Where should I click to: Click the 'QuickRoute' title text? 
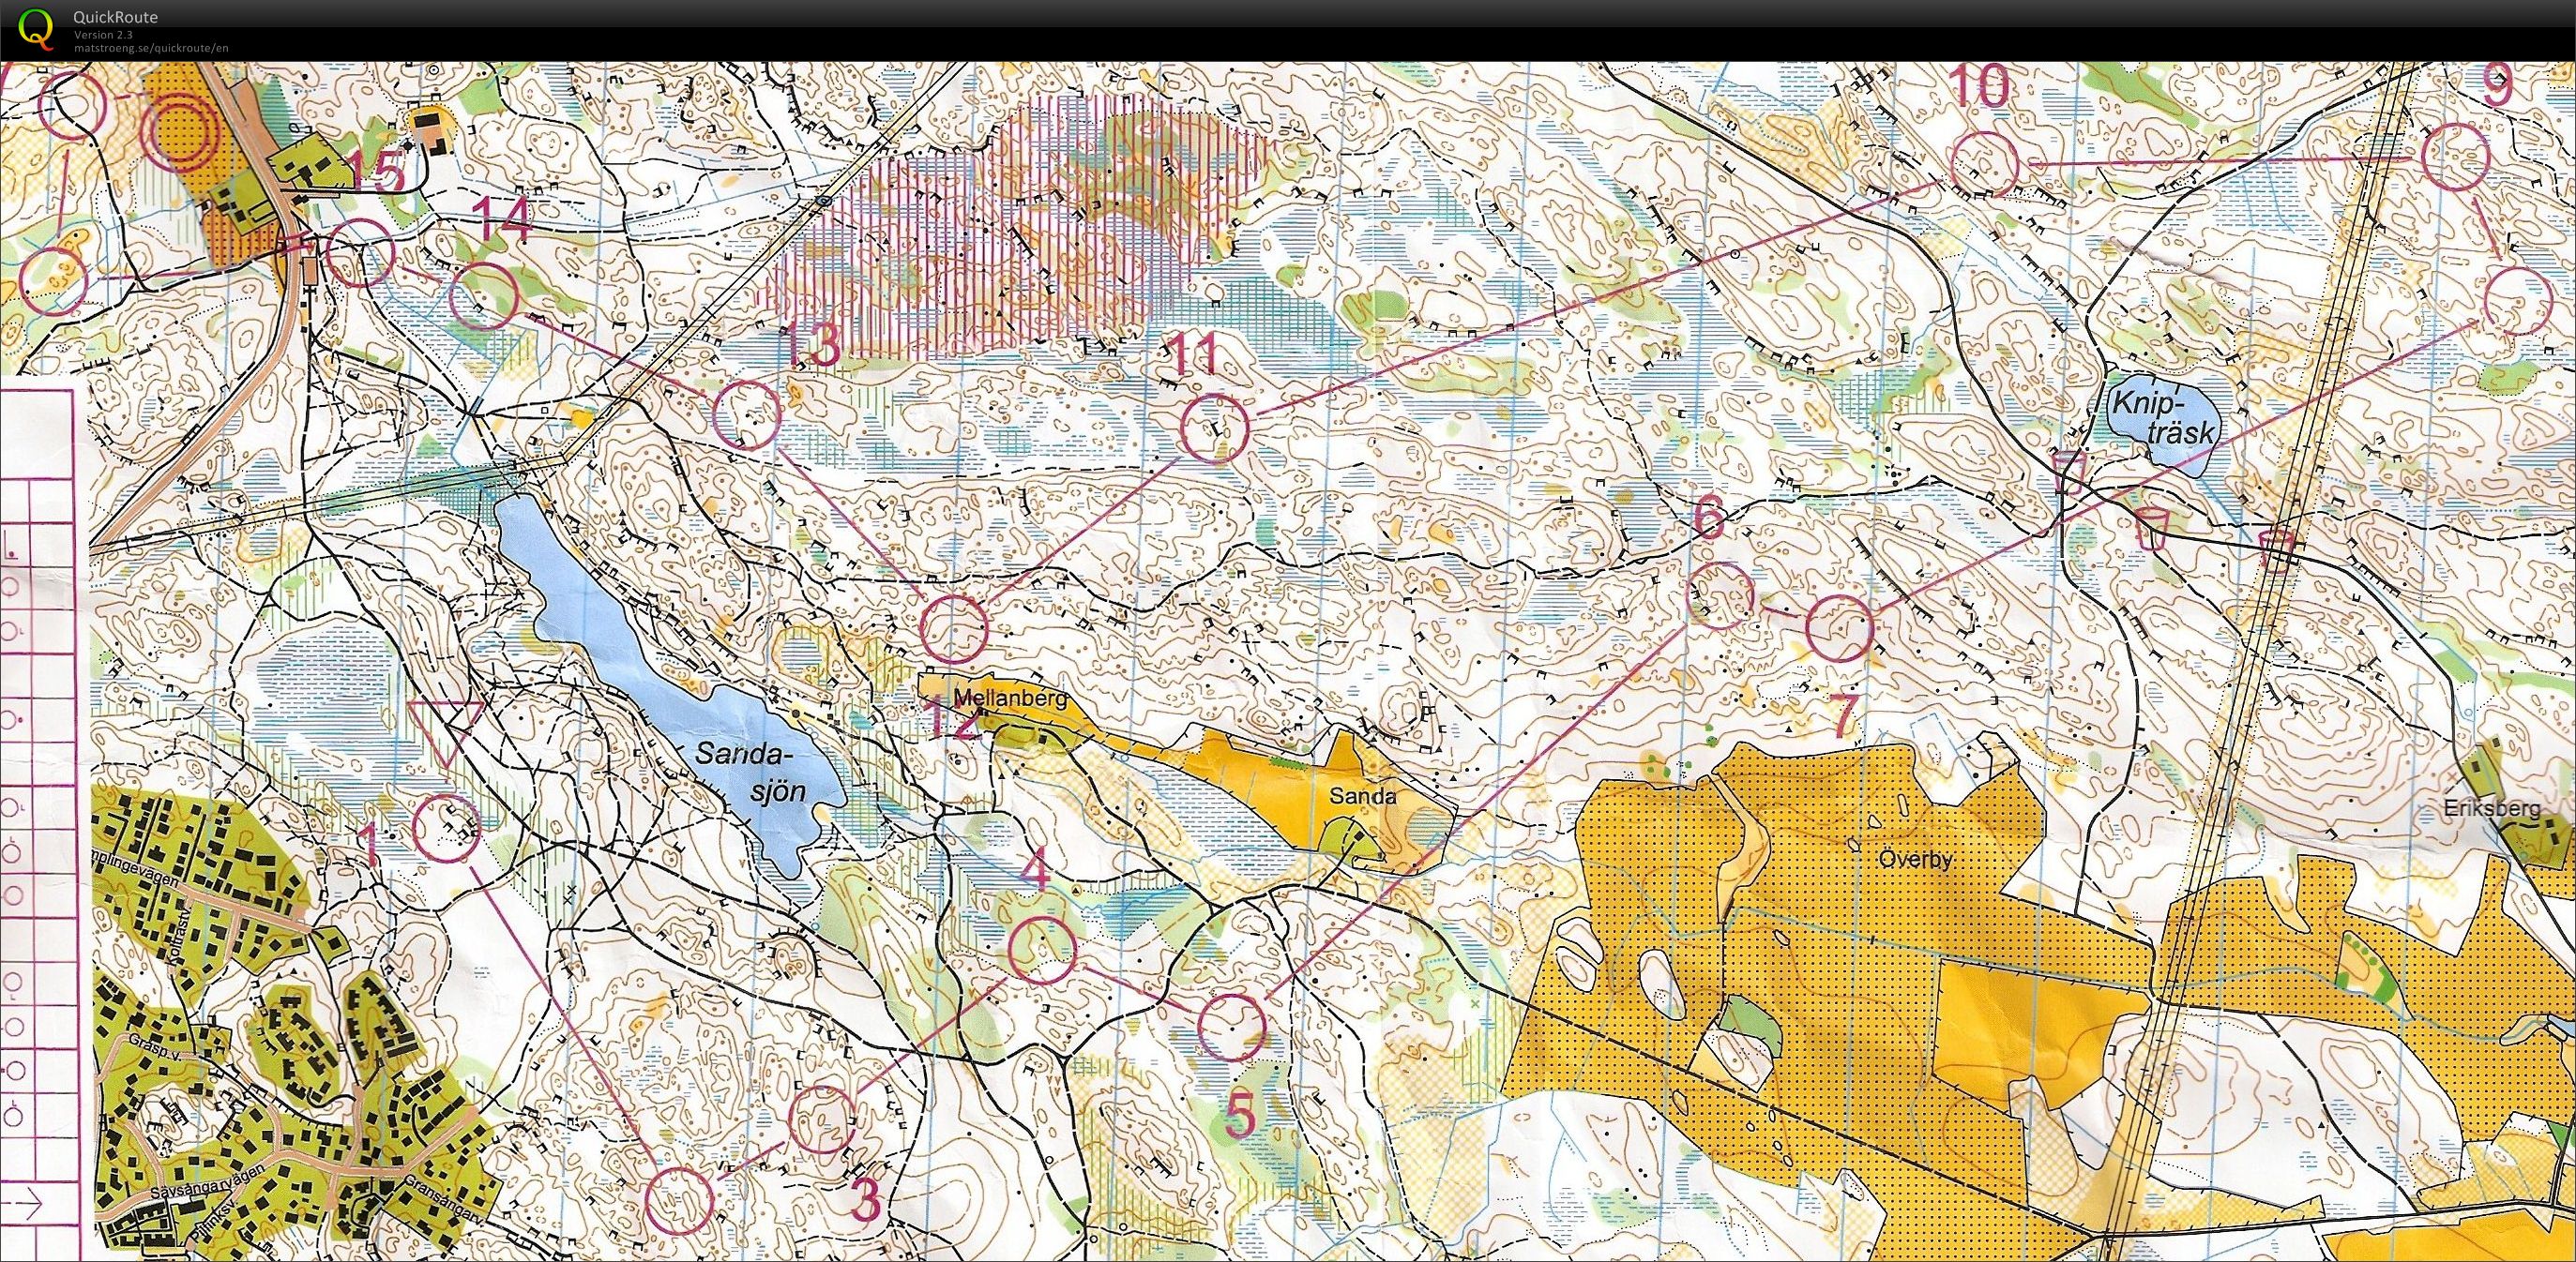[115, 17]
